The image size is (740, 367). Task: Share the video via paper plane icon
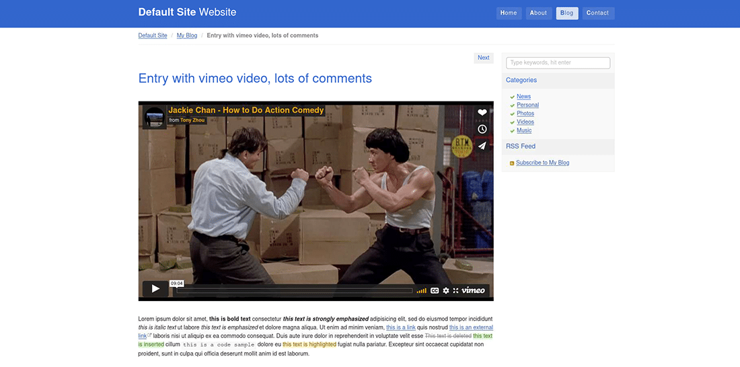(482, 146)
